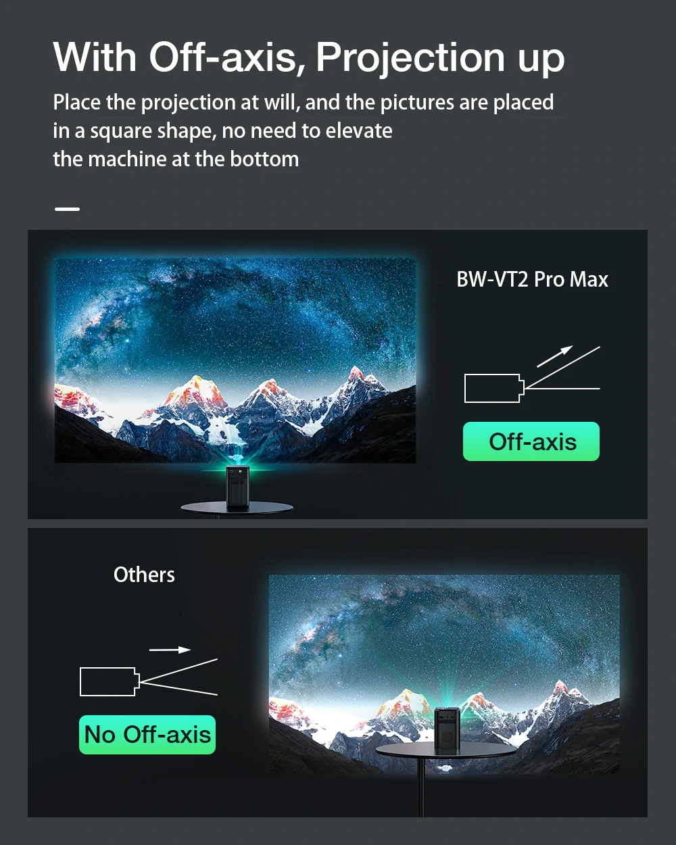Click the lower projected mountain image
Screen dimensions: 676x845
444,674
